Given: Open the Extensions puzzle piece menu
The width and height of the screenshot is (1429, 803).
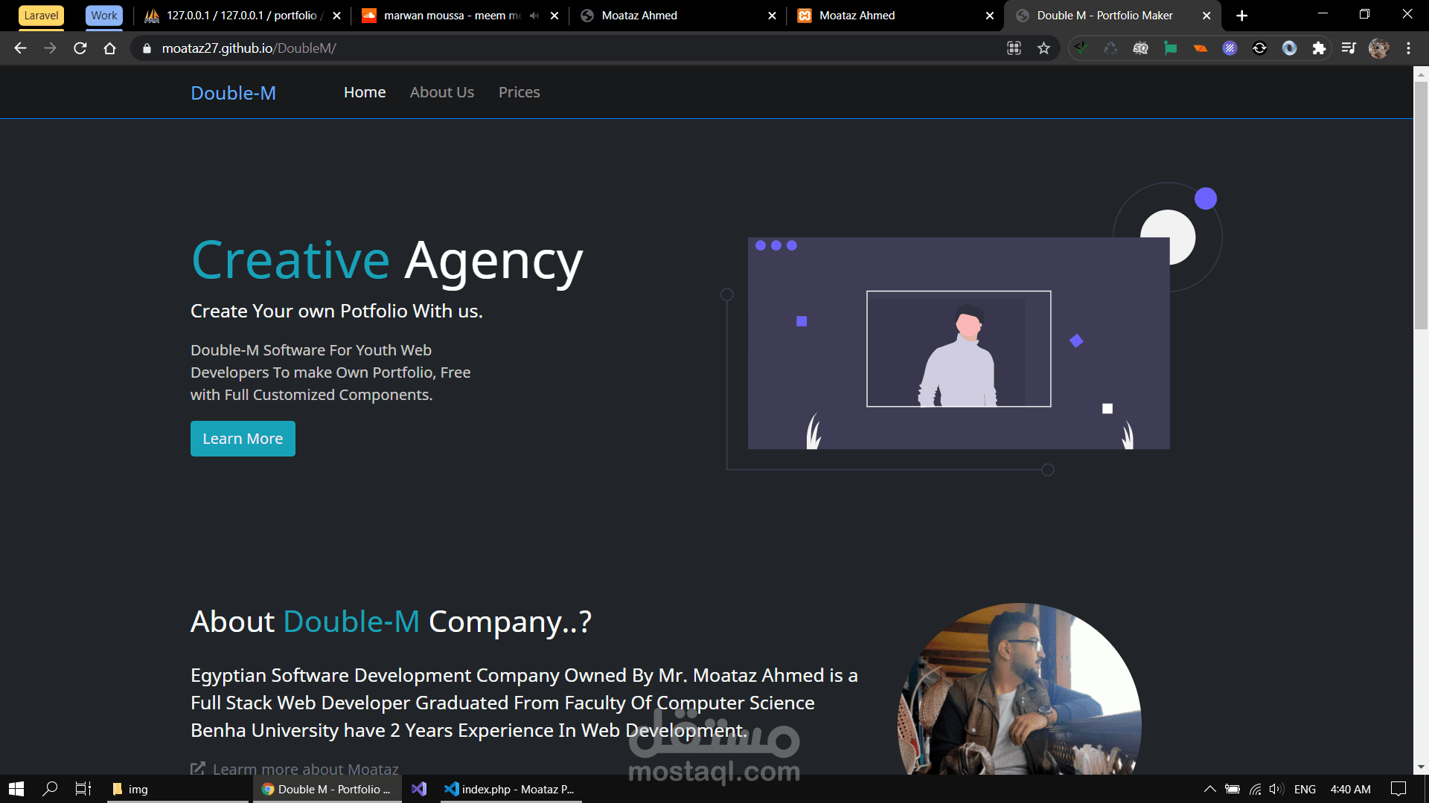Looking at the screenshot, I should 1319,48.
